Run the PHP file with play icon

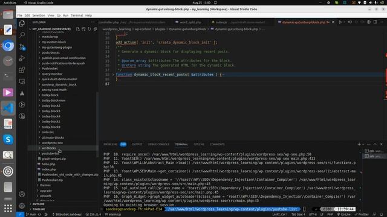click(x=340, y=22)
